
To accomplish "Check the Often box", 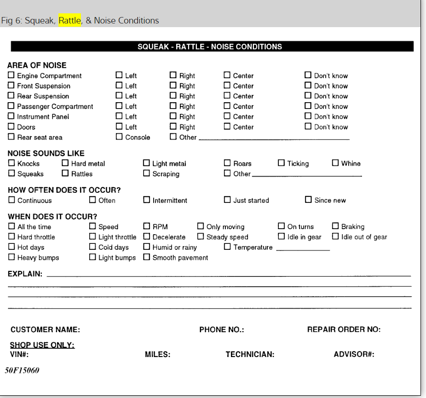I will pyautogui.click(x=92, y=200).
